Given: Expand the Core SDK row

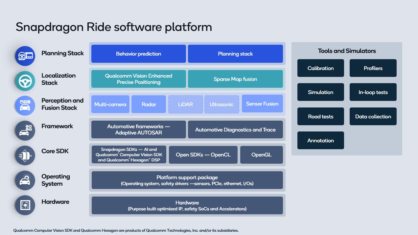Looking at the screenshot, I should [187, 154].
